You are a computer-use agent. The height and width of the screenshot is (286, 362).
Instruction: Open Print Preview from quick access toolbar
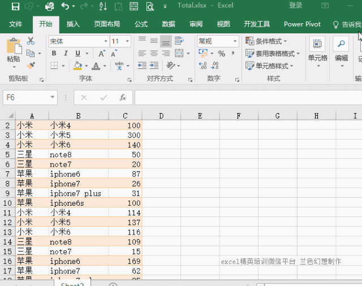click(x=150, y=6)
